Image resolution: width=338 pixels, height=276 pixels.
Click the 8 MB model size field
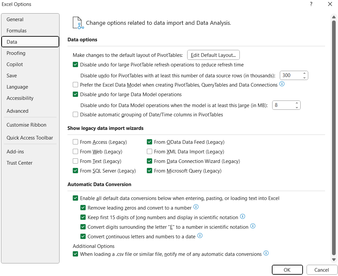(283, 105)
